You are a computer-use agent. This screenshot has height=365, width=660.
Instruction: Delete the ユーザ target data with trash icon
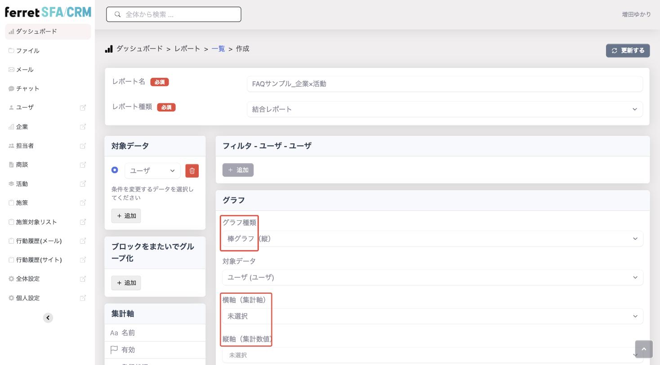pyautogui.click(x=192, y=171)
